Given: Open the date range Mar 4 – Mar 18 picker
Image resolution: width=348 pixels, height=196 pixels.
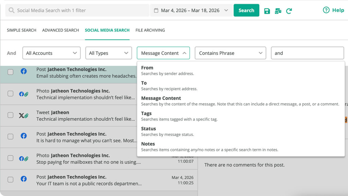Looking at the screenshot, I should tap(191, 11).
